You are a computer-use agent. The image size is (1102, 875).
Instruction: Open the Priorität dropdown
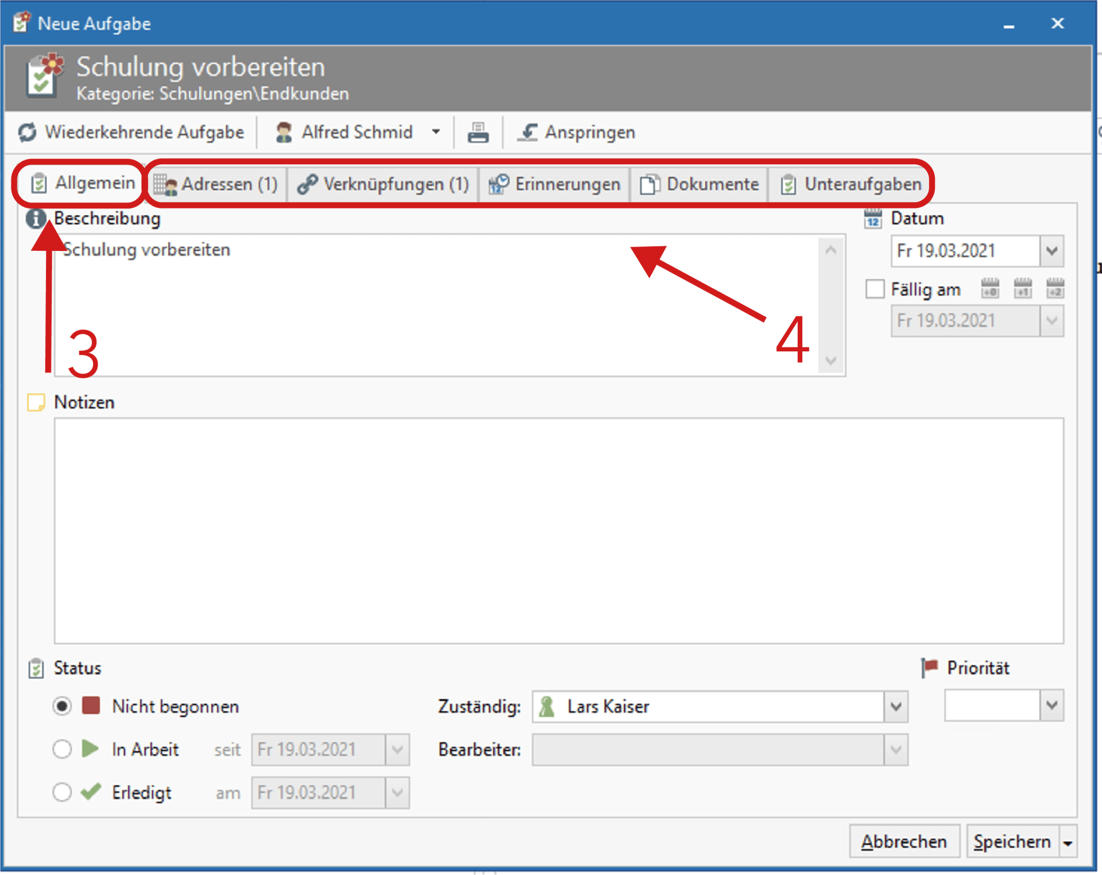pyautogui.click(x=1051, y=705)
